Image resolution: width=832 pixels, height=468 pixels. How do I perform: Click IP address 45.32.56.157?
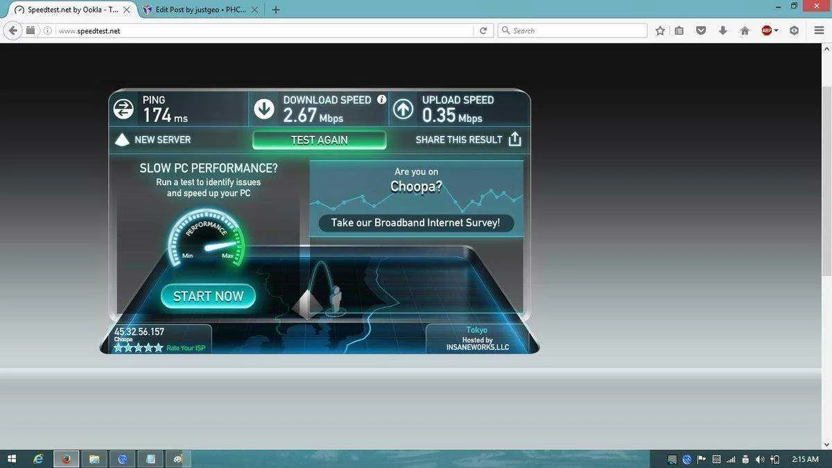coord(139,331)
